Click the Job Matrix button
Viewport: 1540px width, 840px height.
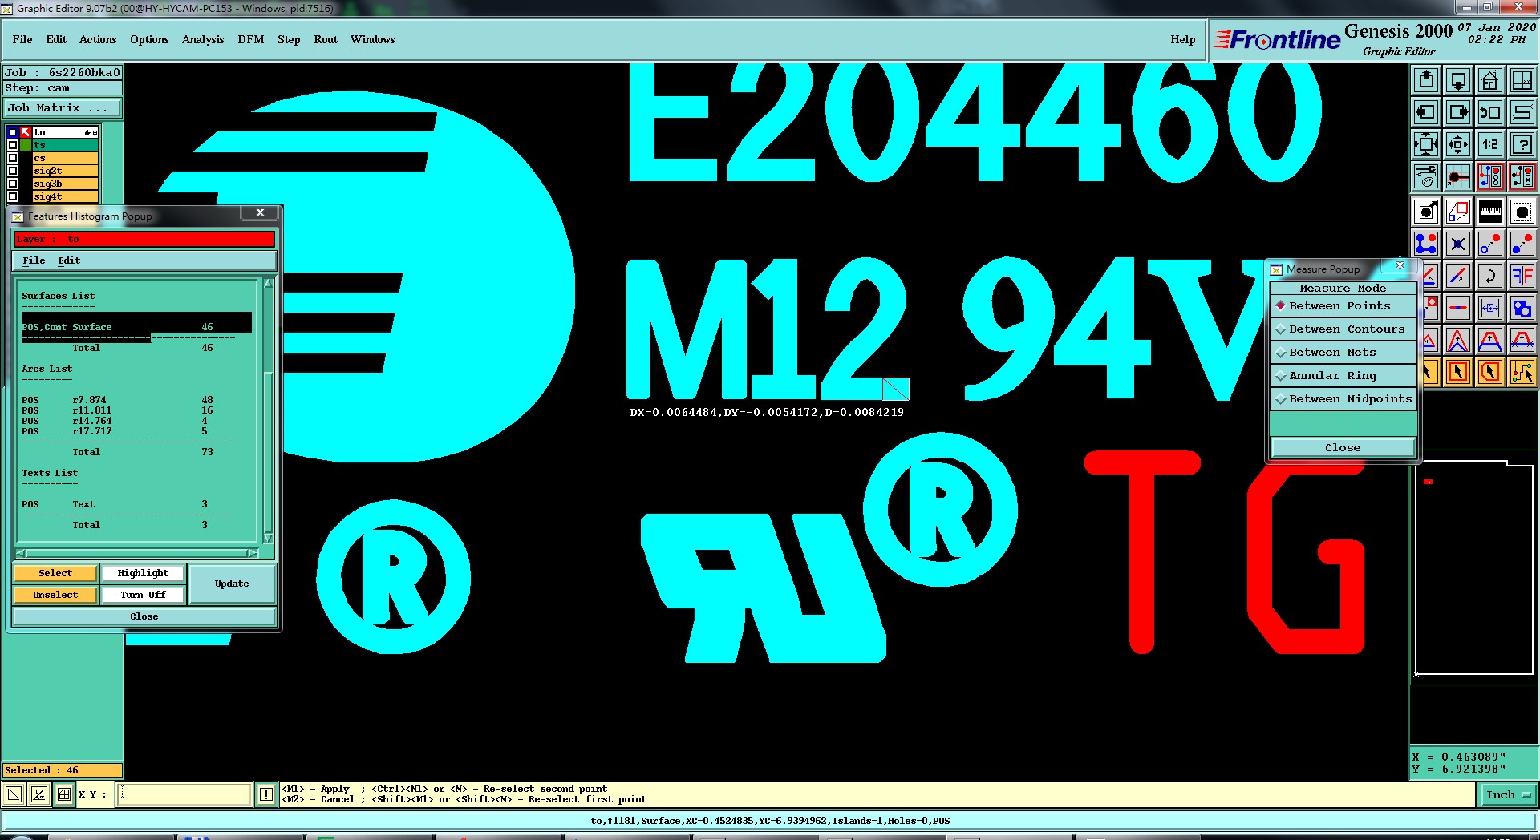[63, 107]
